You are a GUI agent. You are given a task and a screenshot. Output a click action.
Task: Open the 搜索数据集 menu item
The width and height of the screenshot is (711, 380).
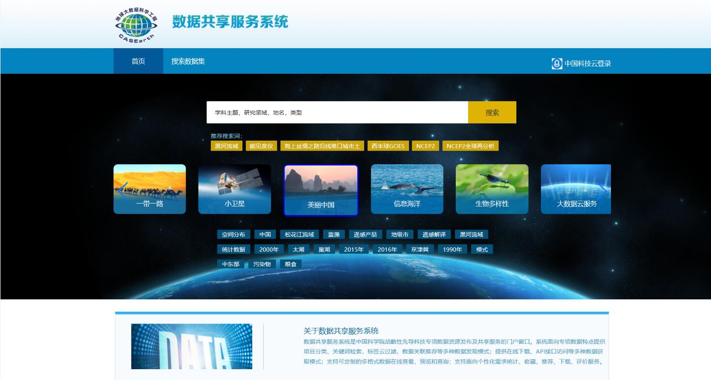pos(188,61)
